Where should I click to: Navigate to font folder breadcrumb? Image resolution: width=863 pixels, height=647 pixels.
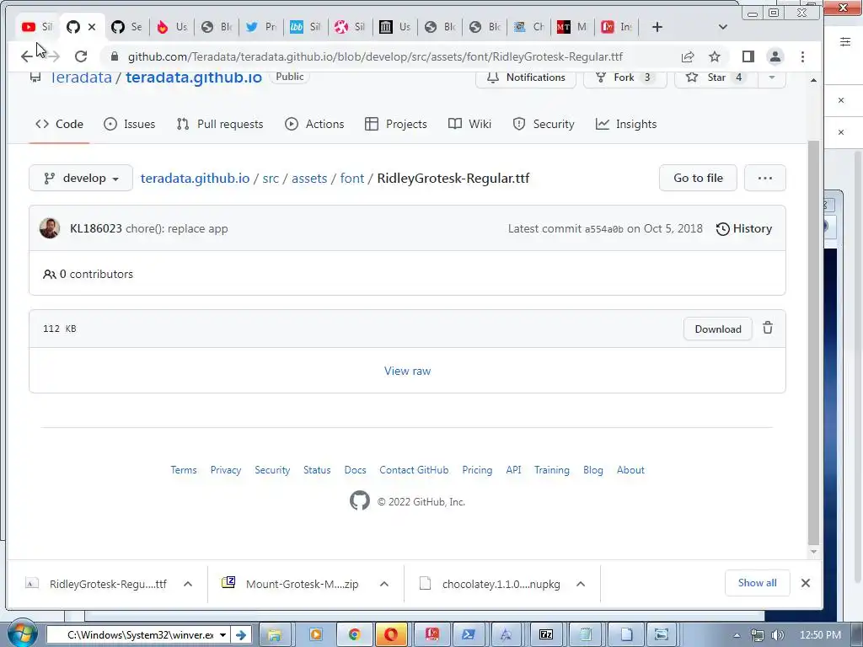pos(351,179)
